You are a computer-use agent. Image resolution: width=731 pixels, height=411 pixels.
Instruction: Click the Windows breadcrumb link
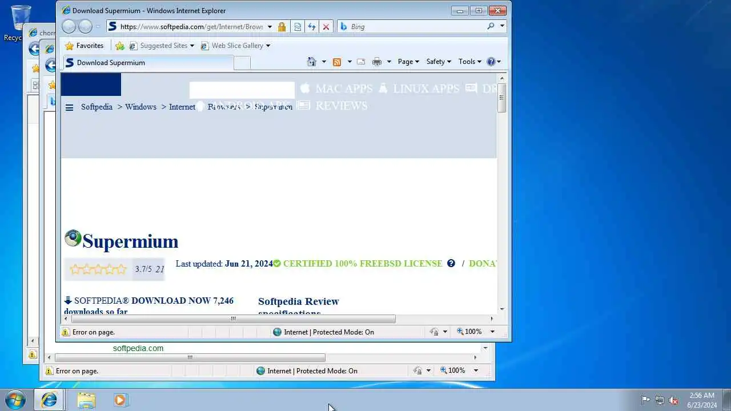(x=140, y=107)
